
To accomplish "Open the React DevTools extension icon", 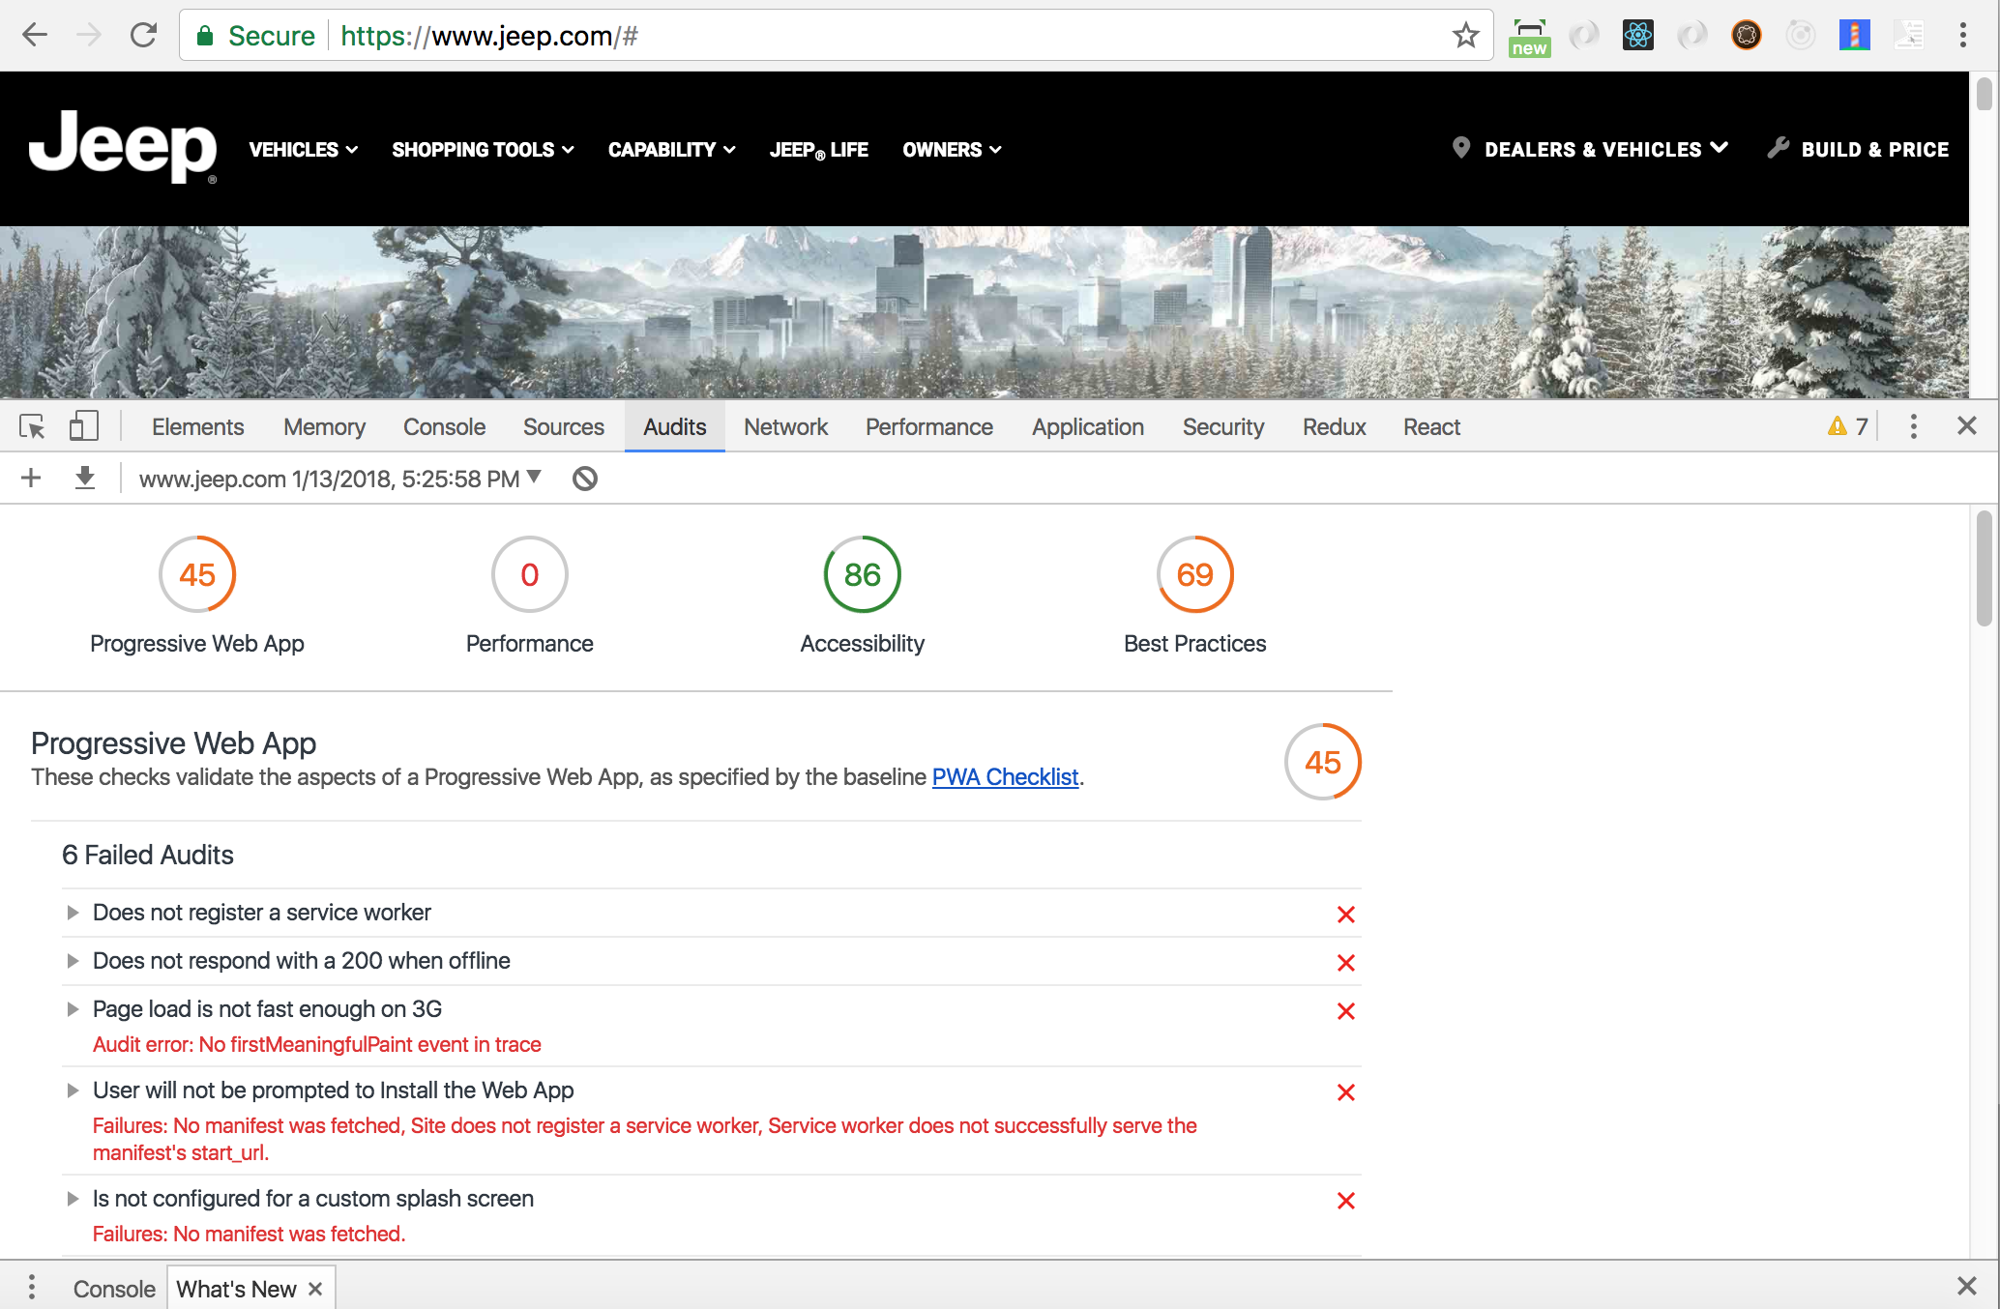I will coord(1637,36).
